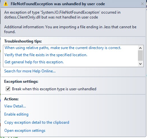Click the yellow warning triangle icon

click(6, 4)
